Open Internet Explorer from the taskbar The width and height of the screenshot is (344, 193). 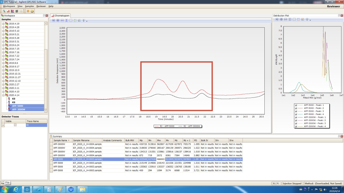(x=16, y=189)
